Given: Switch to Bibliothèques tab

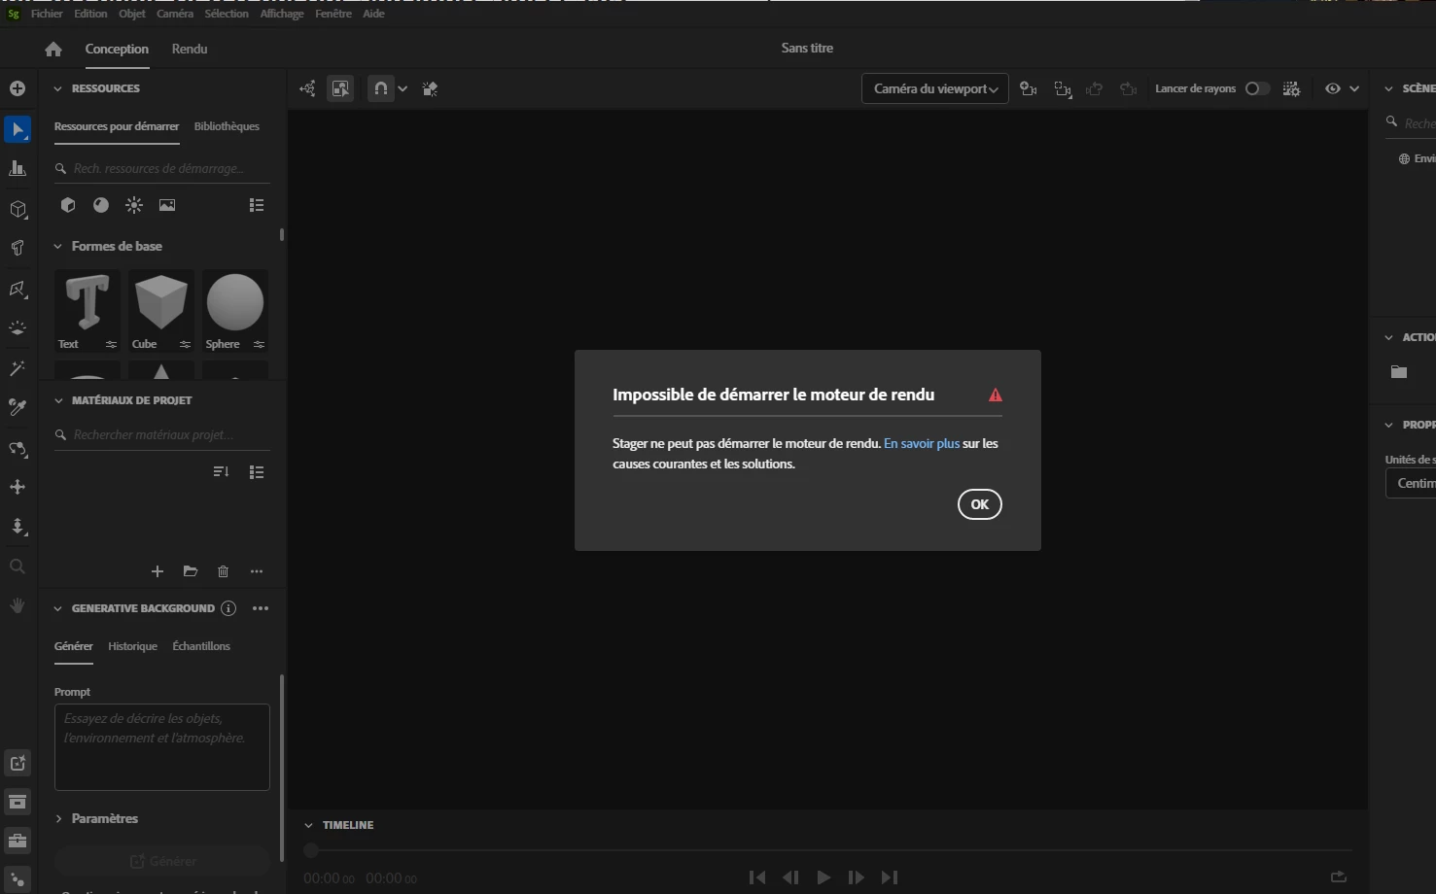Looking at the screenshot, I should coord(227,126).
